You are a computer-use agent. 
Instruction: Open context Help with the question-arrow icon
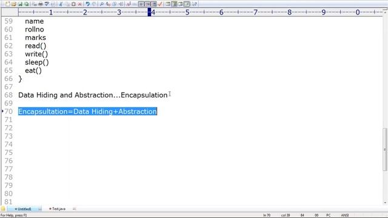click(194, 4)
